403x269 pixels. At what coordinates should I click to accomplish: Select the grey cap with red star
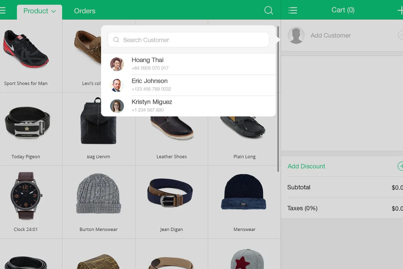(x=247, y=259)
